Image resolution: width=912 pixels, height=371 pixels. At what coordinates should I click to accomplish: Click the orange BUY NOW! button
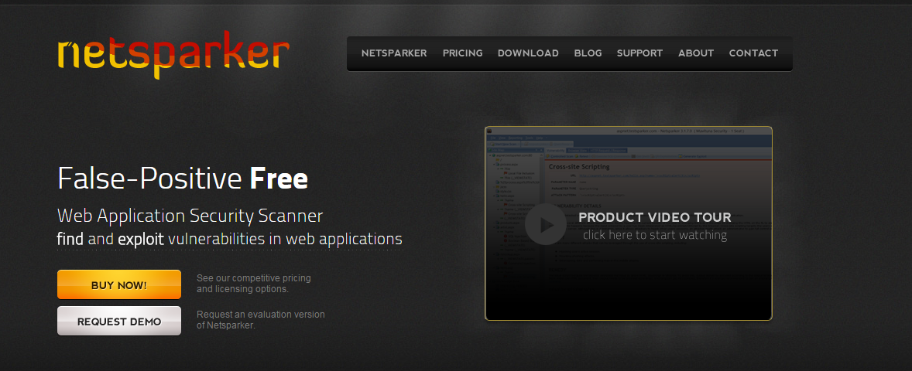coord(119,284)
